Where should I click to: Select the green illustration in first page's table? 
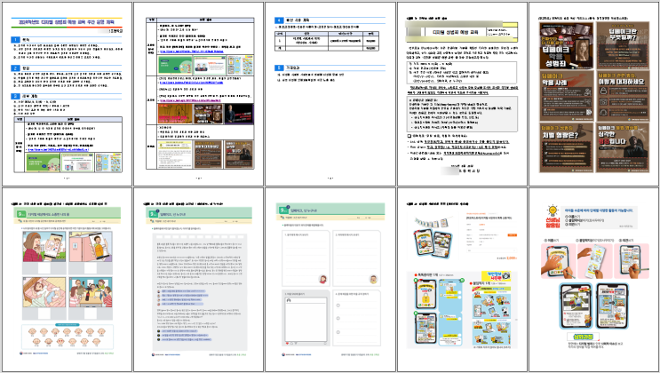click(x=43, y=163)
